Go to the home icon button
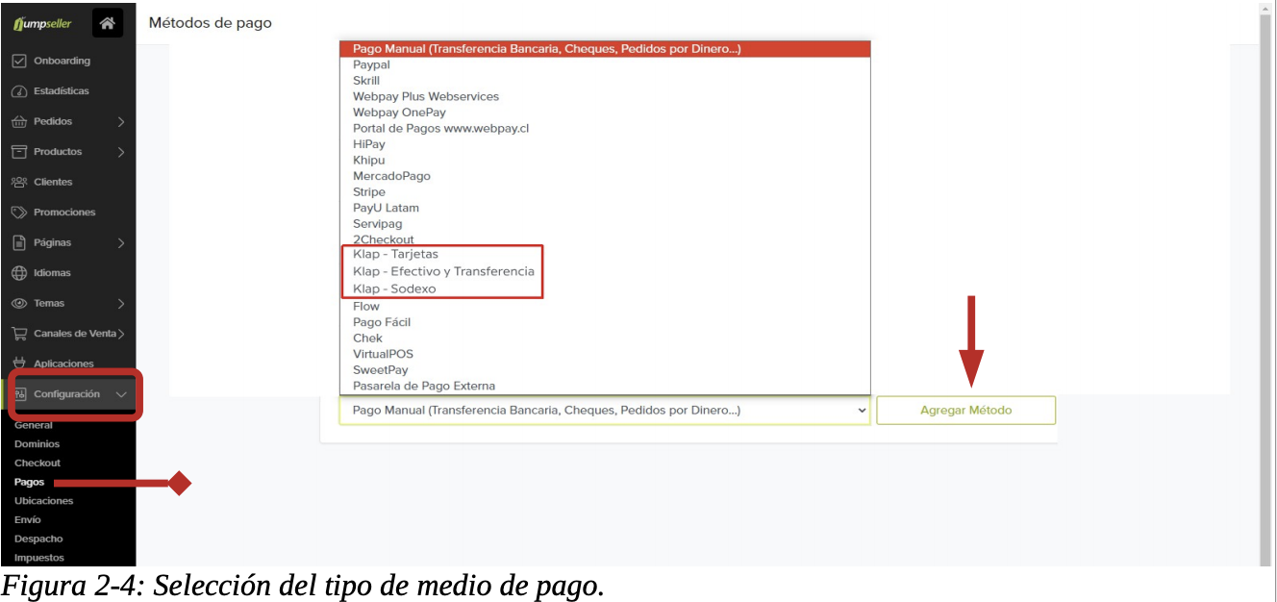 click(108, 23)
